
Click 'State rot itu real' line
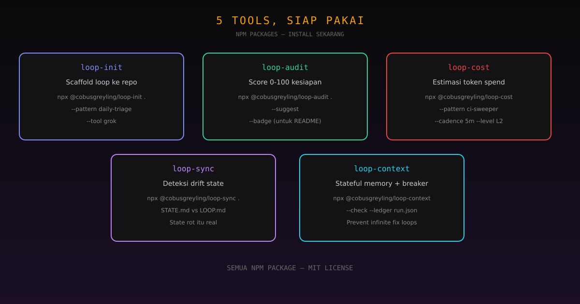[x=193, y=222]
